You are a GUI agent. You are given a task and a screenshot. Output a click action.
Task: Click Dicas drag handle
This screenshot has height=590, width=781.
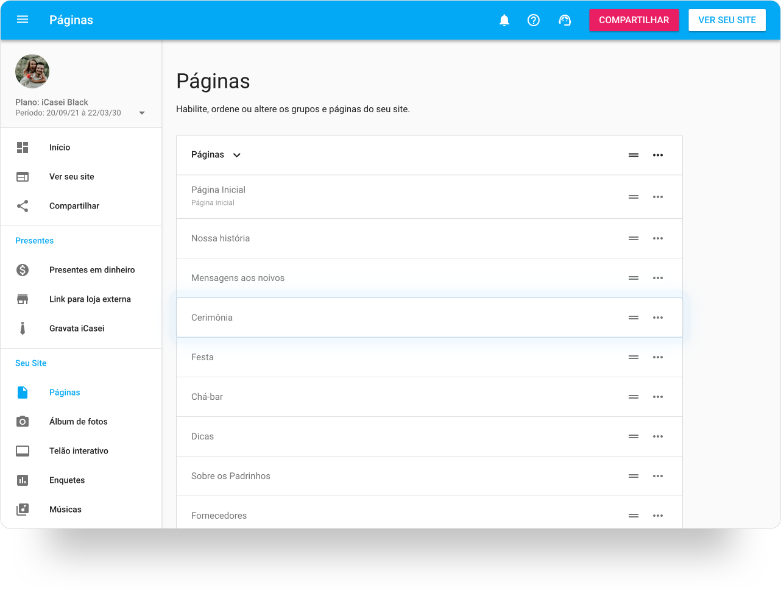pos(634,436)
